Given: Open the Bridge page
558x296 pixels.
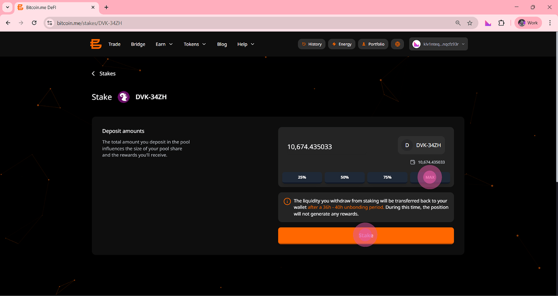Looking at the screenshot, I should click(138, 44).
